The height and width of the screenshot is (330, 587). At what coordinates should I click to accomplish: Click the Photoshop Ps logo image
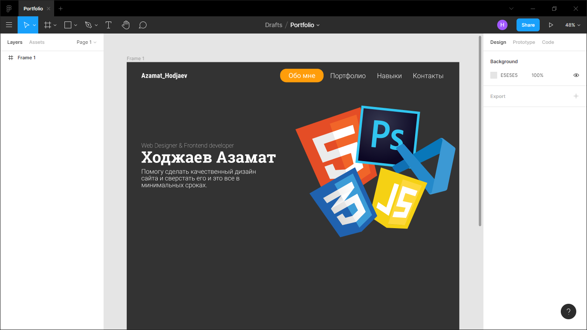pyautogui.click(x=388, y=135)
